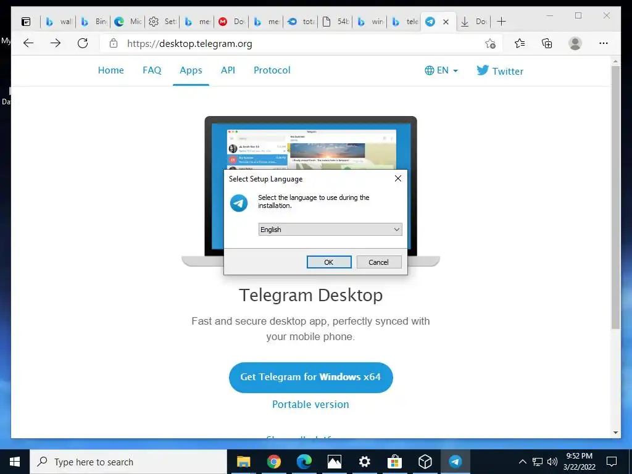Open the Windows Start menu
Screen dimensions: 632x474
click(x=15, y=462)
